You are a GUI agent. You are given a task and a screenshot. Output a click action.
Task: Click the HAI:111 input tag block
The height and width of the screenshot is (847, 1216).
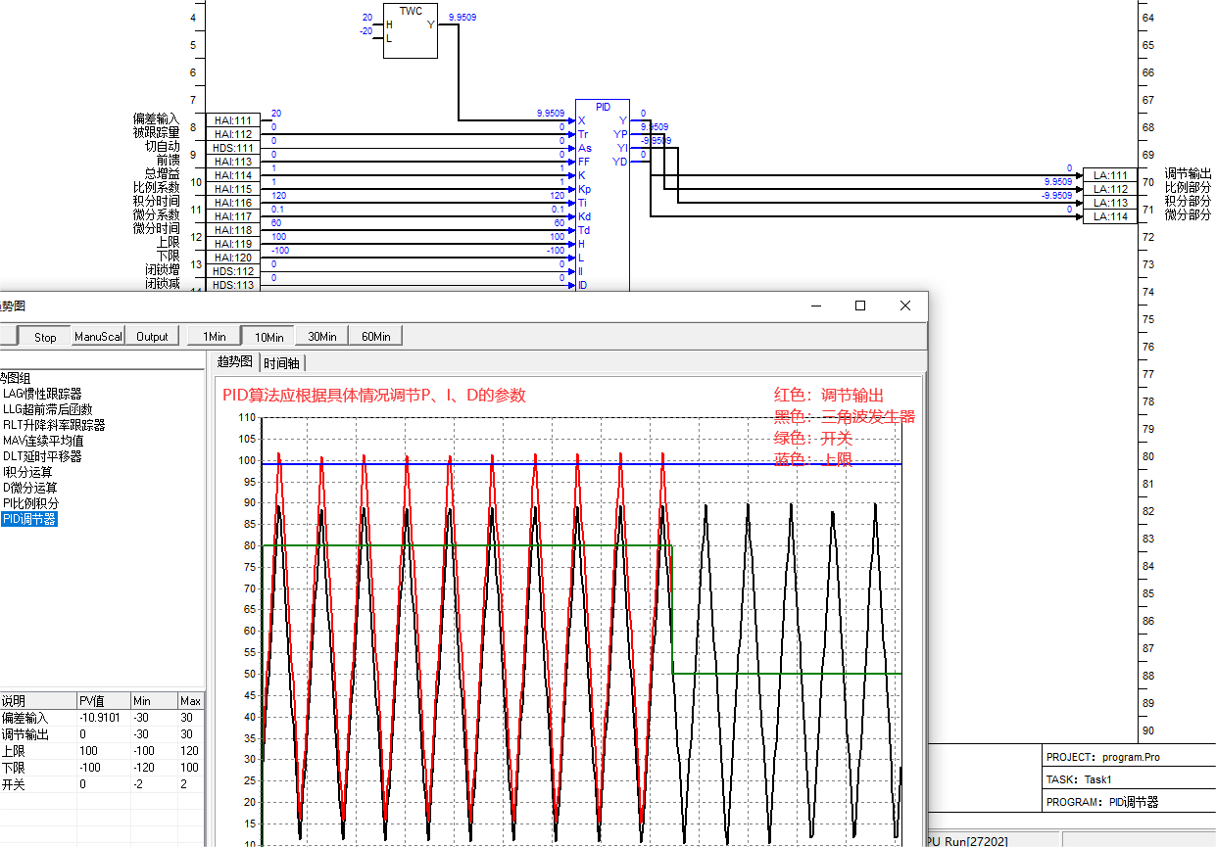tap(233, 120)
